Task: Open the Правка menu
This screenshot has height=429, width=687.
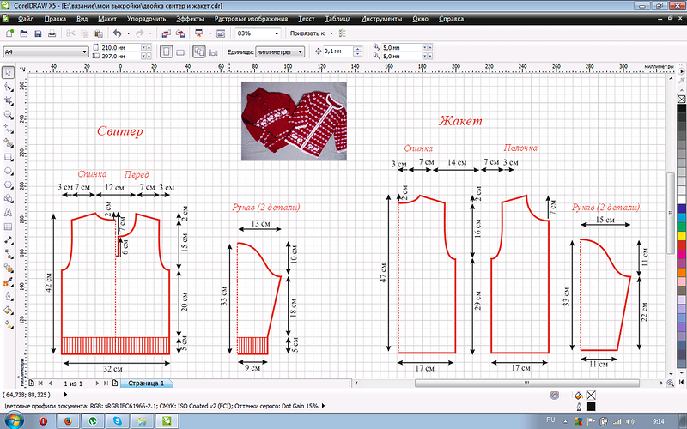Action: click(55, 19)
